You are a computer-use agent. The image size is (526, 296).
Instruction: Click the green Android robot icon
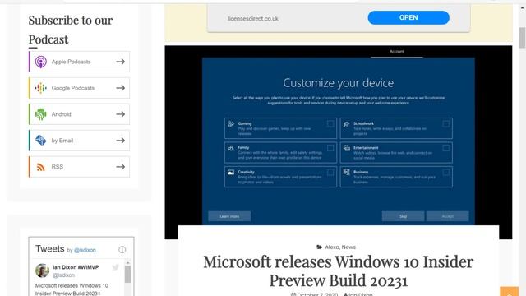(40, 114)
